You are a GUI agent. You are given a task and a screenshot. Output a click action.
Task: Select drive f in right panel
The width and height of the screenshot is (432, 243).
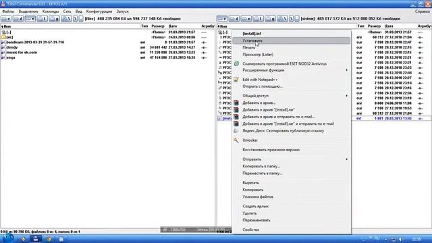pyautogui.click(x=258, y=19)
